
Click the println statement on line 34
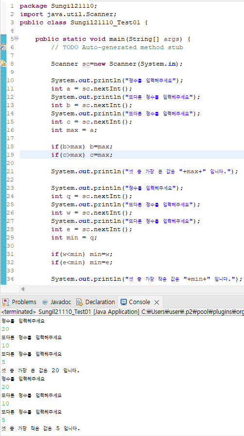tap(147, 279)
